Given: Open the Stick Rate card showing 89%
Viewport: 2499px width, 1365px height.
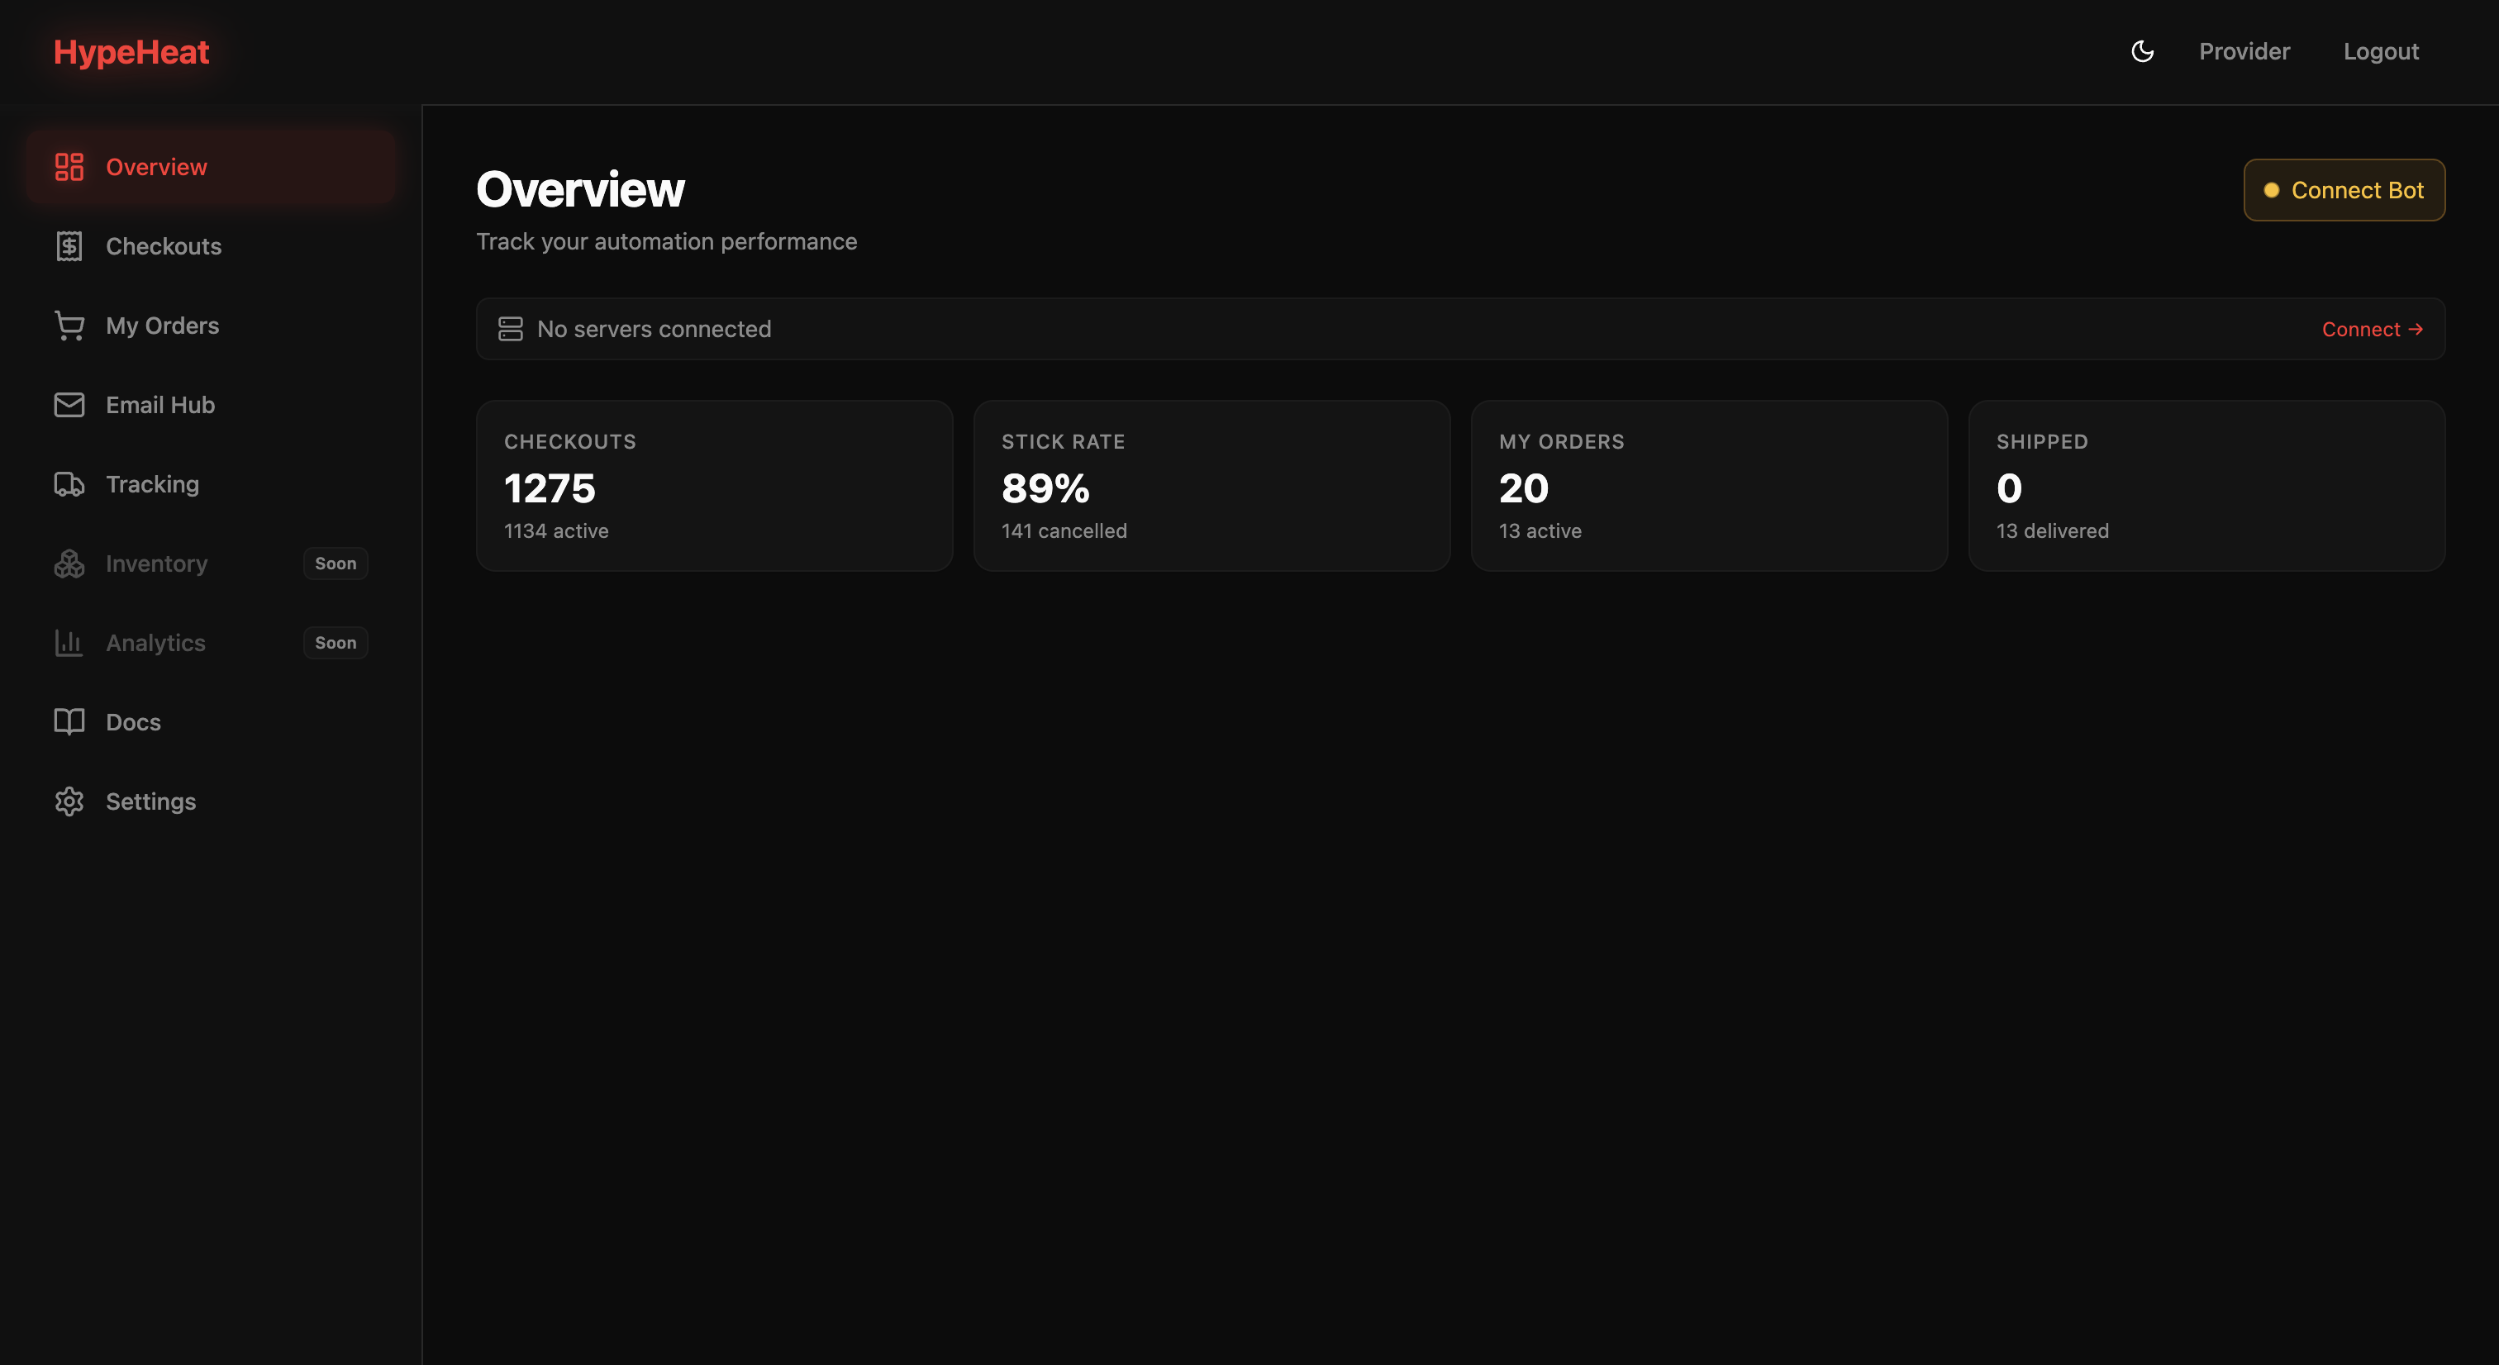Looking at the screenshot, I should click(1211, 486).
